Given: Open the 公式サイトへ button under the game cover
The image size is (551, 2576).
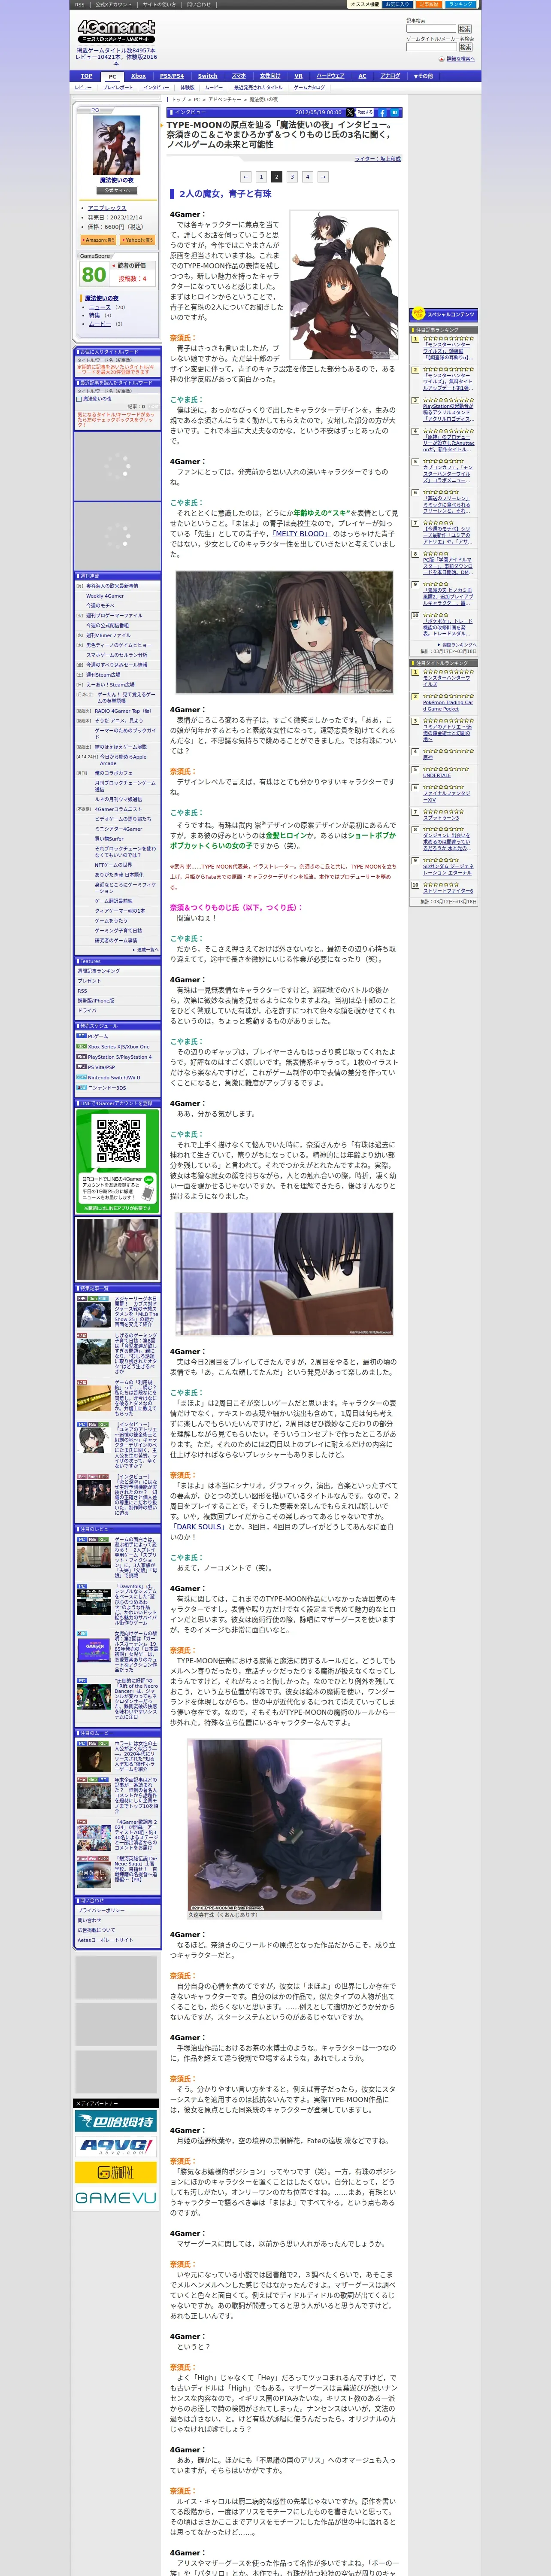Looking at the screenshot, I should coord(117,190).
